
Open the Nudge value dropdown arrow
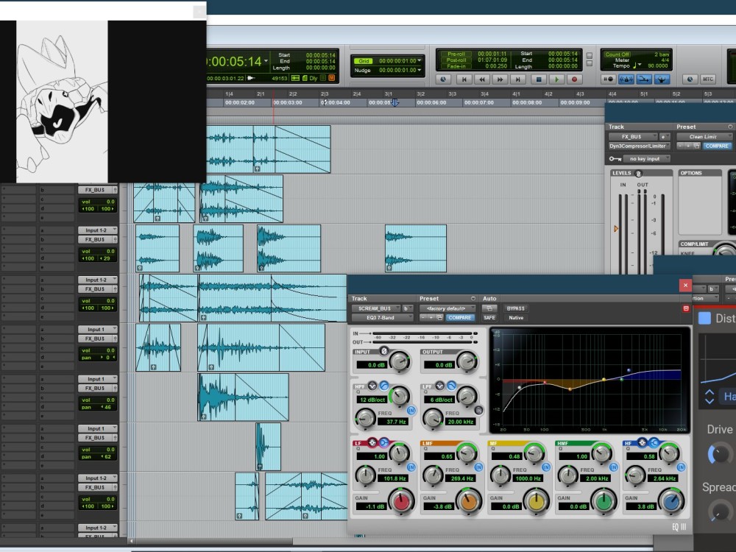(x=420, y=71)
